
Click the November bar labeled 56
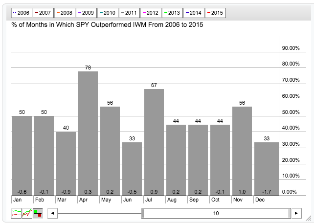[x=242, y=151]
